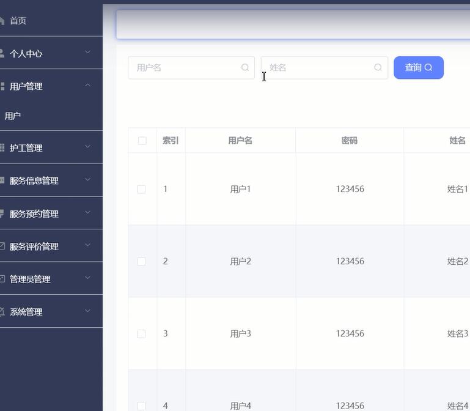Expand the 个人中心 chevron
This screenshot has width=470, height=411.
coord(87,52)
